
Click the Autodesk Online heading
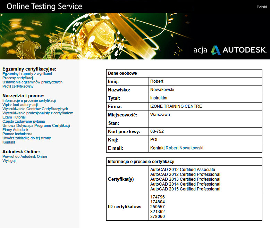21,152
